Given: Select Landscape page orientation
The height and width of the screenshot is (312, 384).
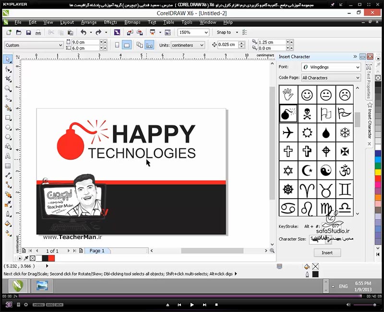Looking at the screenshot, I should point(127,45).
